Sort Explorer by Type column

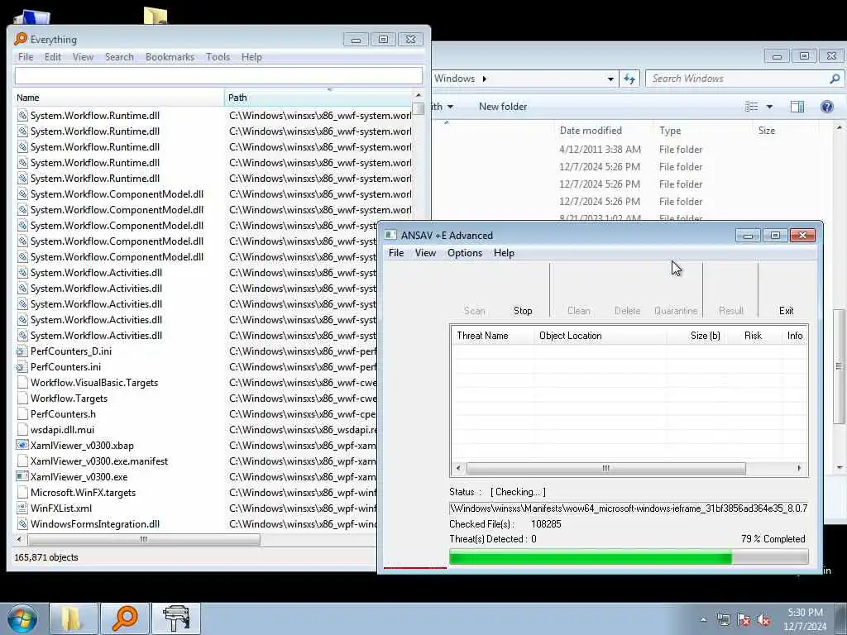coord(670,130)
